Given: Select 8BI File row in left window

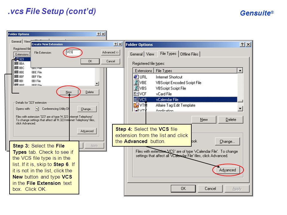Looking at the screenshot, I should pos(54,81).
